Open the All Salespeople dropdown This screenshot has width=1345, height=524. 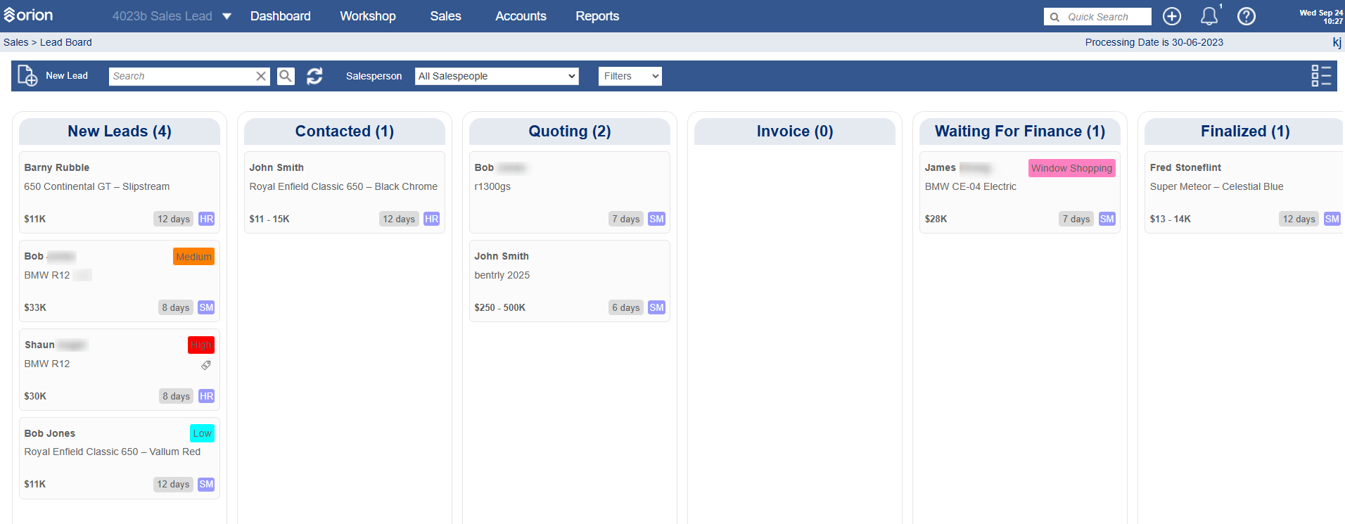click(497, 76)
